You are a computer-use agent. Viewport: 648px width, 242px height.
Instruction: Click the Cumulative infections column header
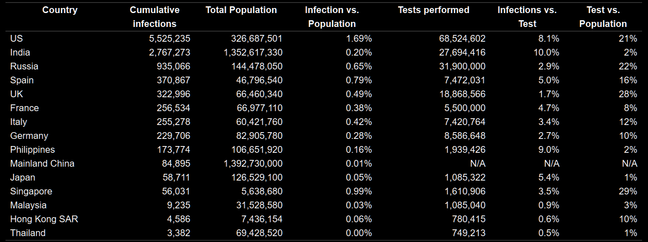(x=154, y=17)
